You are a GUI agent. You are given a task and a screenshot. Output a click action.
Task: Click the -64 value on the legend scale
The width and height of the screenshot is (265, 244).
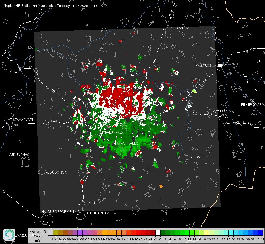pos(53,240)
